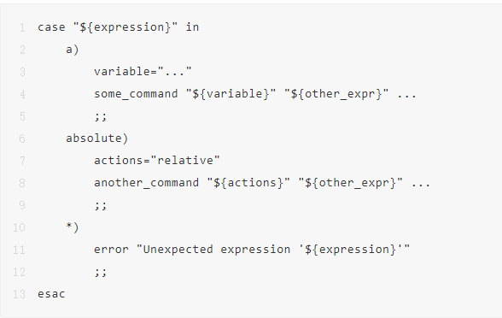Click '${other_expr}' on line 8
The height and width of the screenshot is (318, 502).
coord(351,183)
